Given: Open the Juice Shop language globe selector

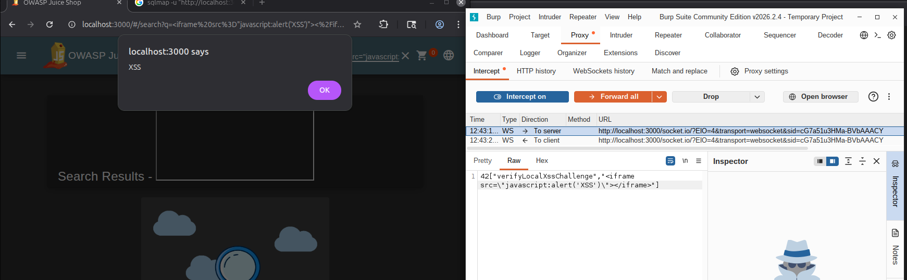Looking at the screenshot, I should (x=449, y=55).
